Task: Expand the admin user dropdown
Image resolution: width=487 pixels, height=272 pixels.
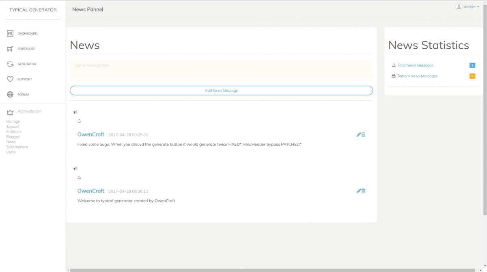Action: click(x=468, y=7)
